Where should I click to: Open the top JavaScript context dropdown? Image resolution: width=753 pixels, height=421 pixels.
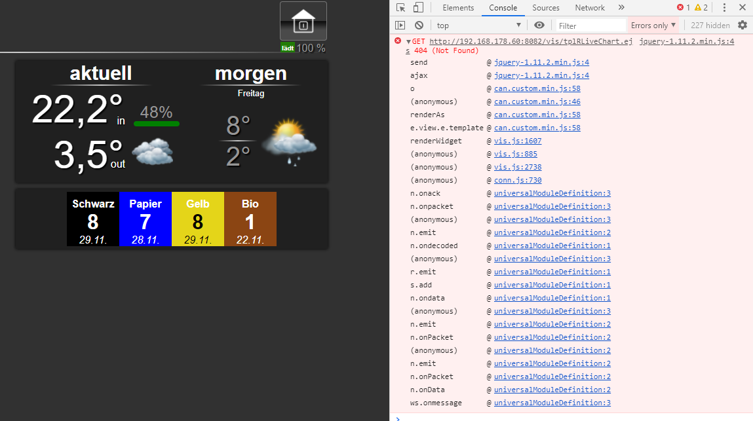pyautogui.click(x=478, y=26)
